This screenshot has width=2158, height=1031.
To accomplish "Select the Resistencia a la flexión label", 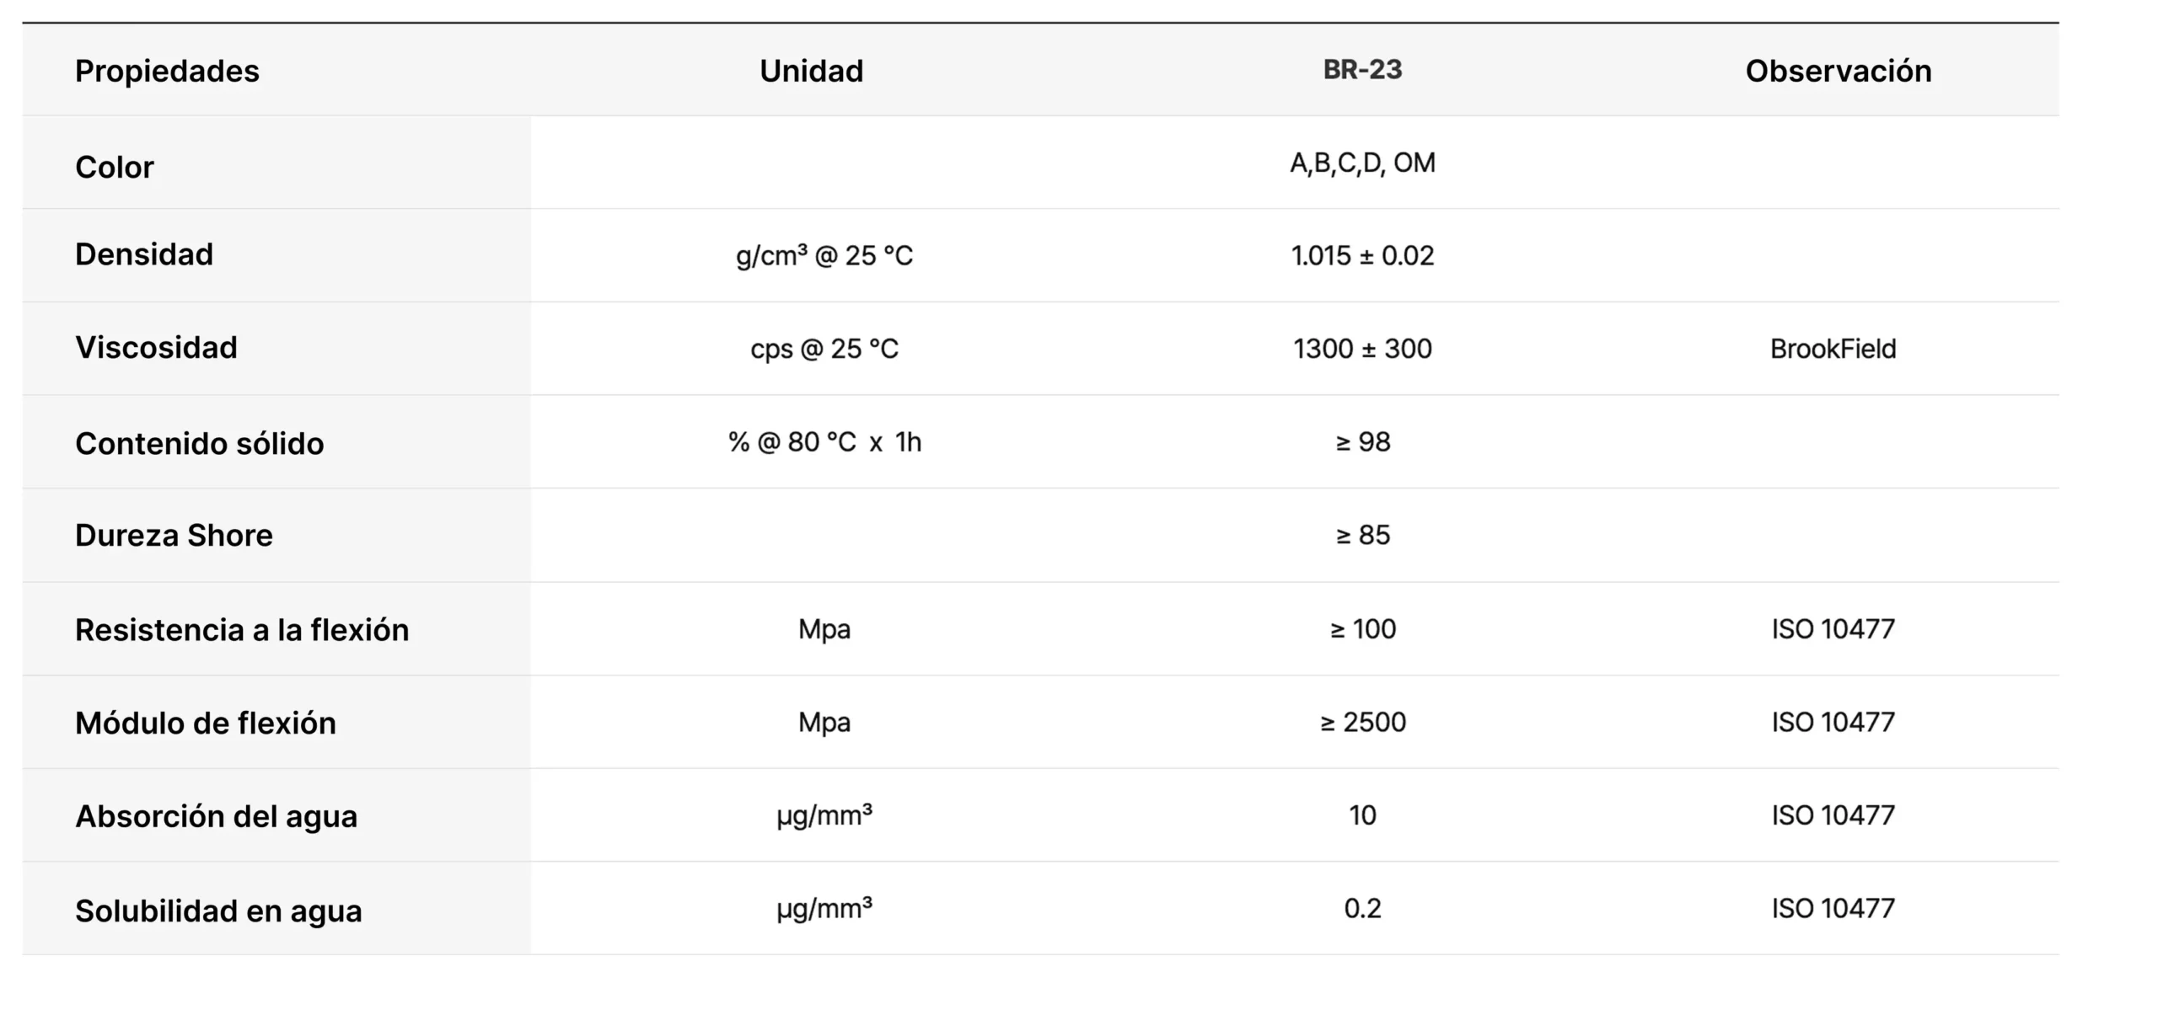I will [242, 630].
